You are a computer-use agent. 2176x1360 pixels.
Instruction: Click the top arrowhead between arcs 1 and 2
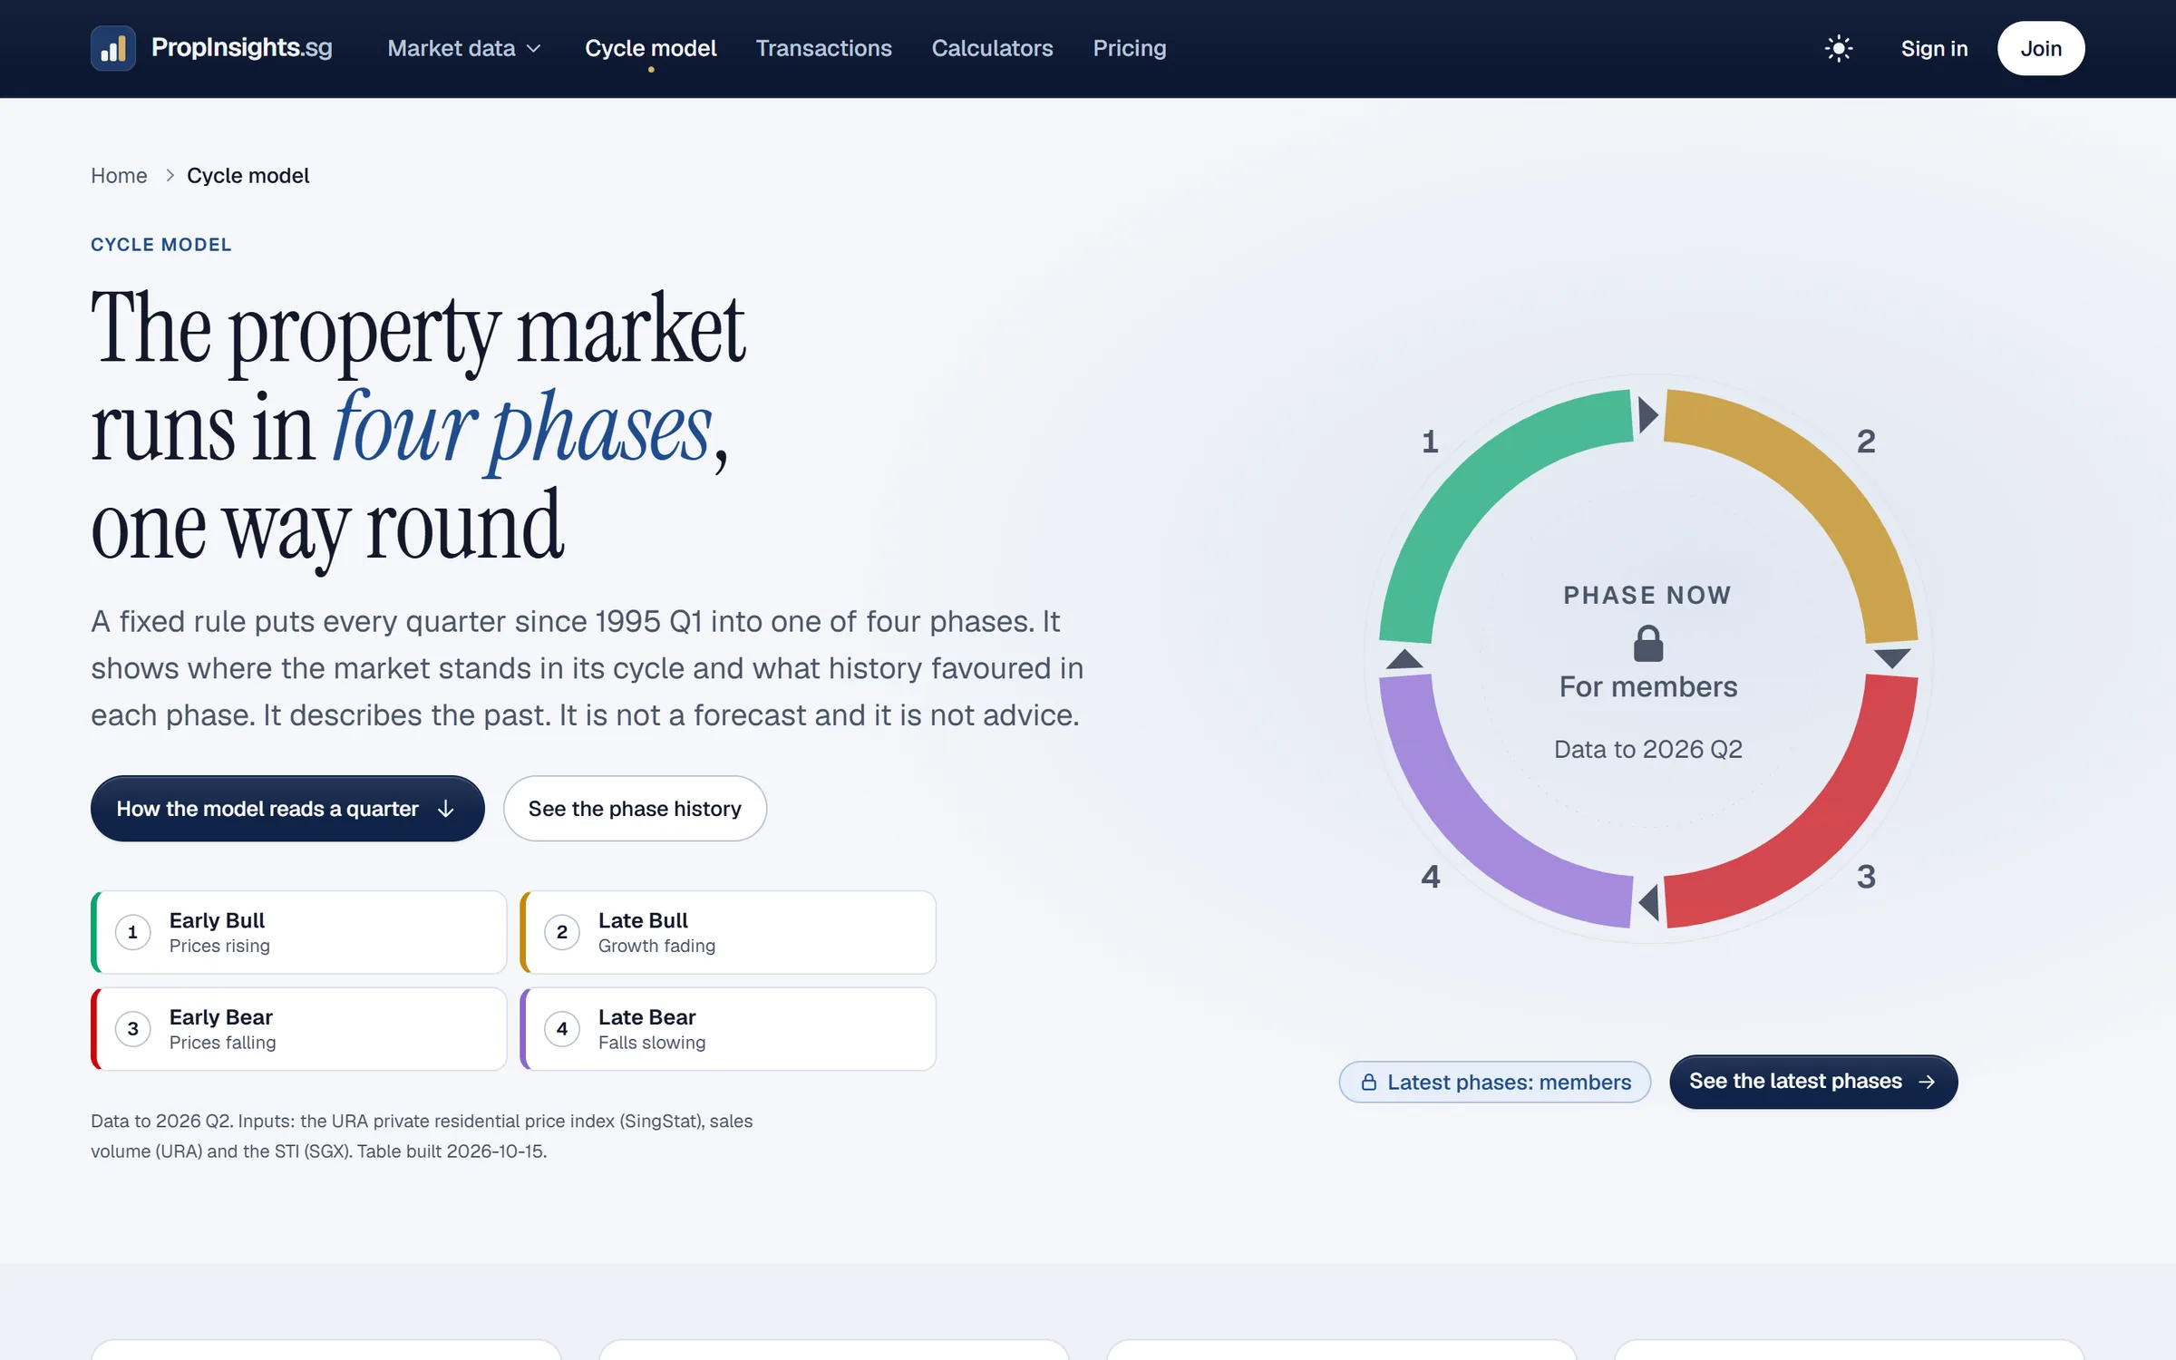[x=1648, y=415]
